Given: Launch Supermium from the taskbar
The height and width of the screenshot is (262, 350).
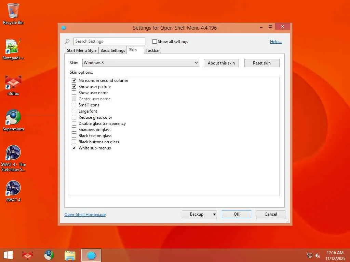Looking at the screenshot, I should coord(49,255).
